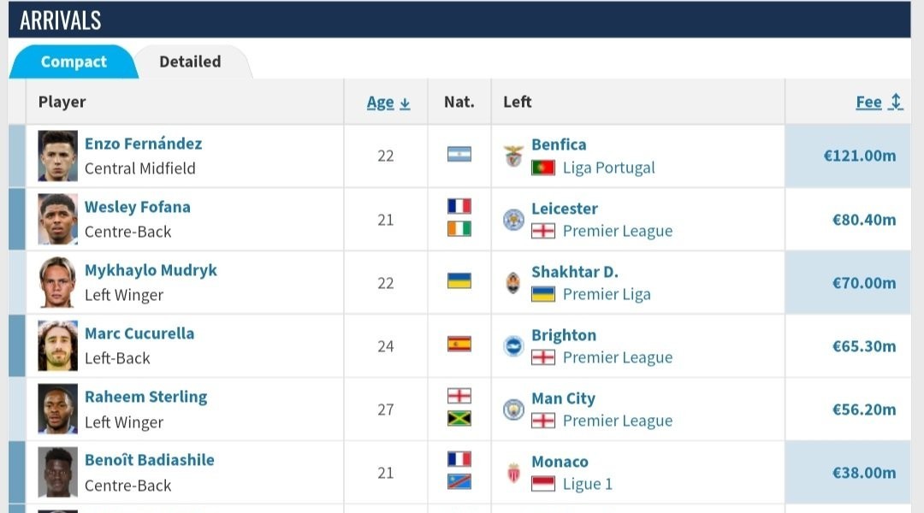Open the €121.00m fee link
Viewport: 924px width, 513px height.
point(859,156)
